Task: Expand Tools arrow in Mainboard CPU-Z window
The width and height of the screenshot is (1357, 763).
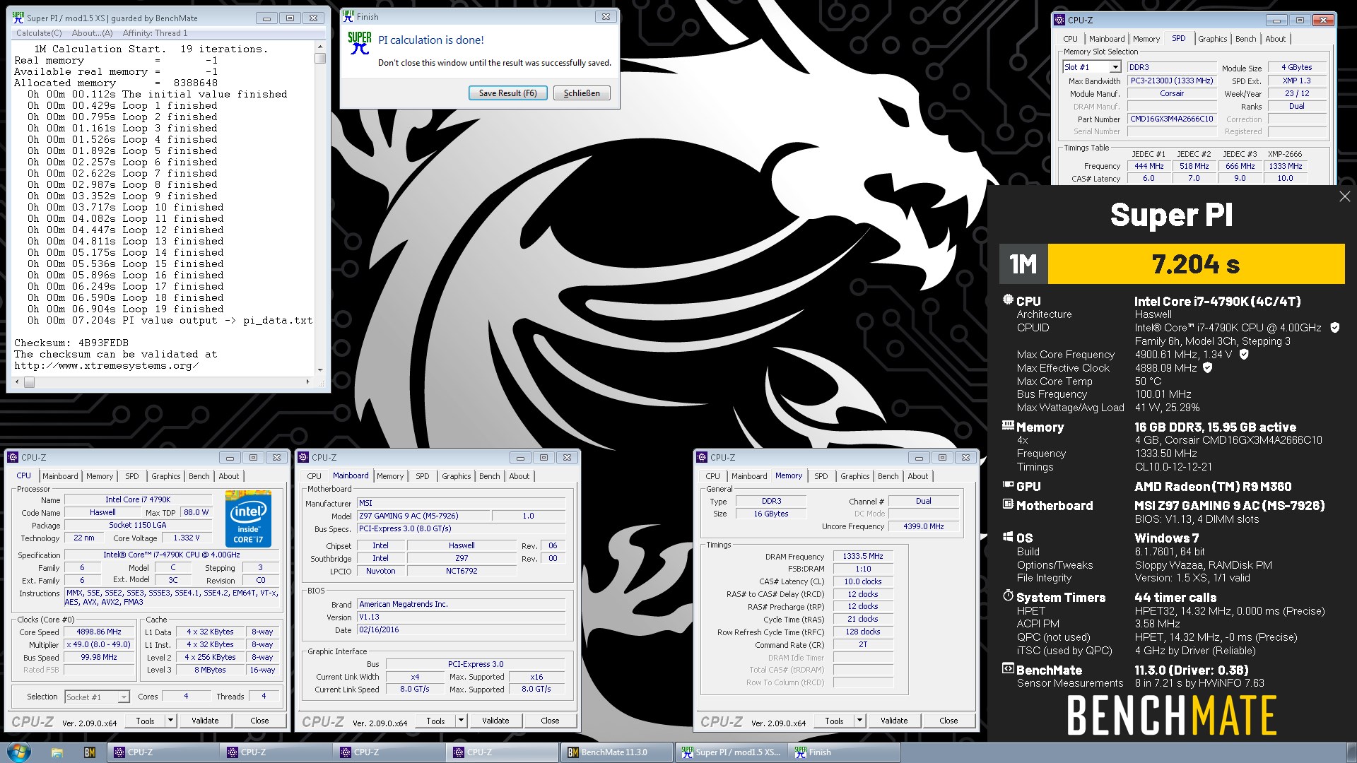Action: click(x=461, y=721)
